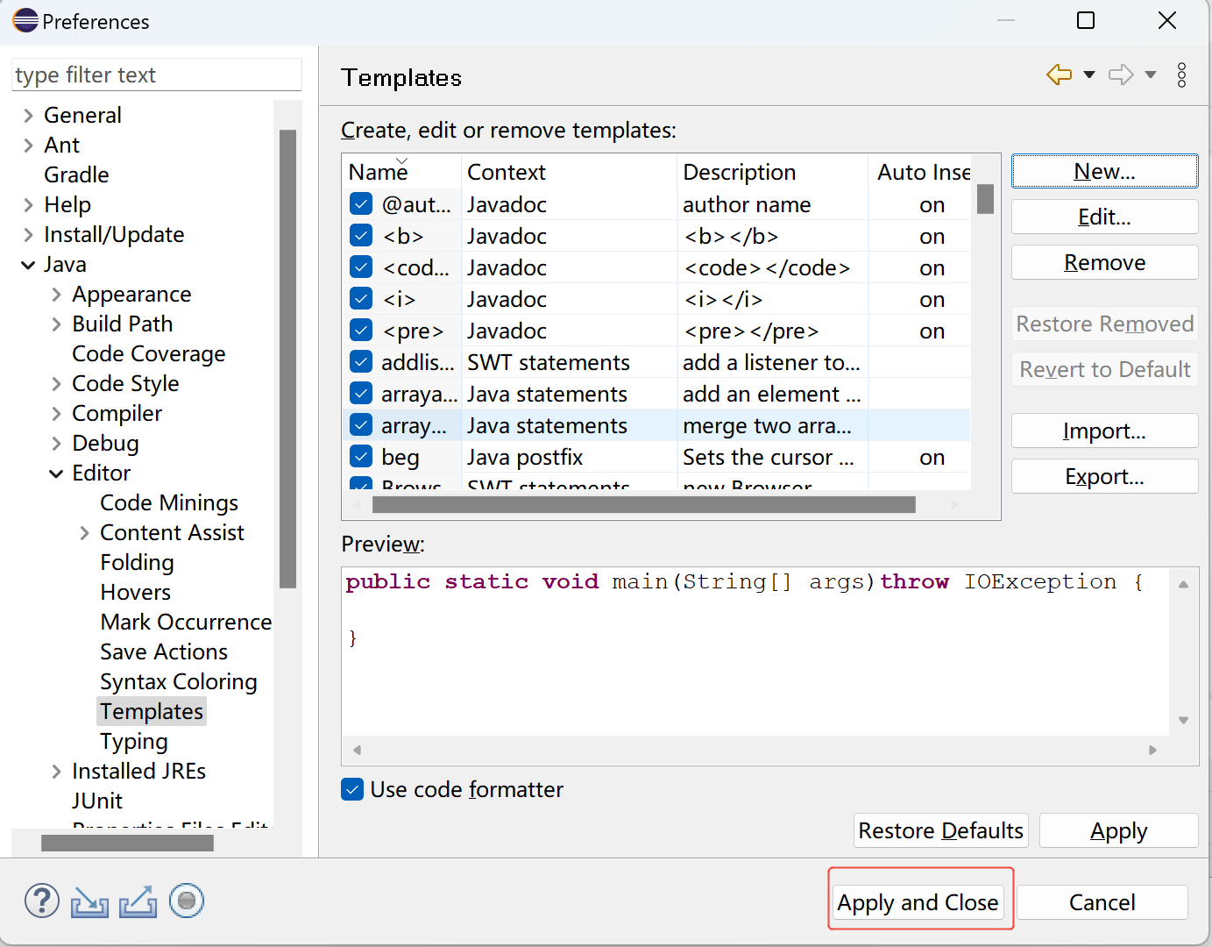Screen dimensions: 1212x947
Task: Click the Export preferences icon
Action: coord(138,901)
